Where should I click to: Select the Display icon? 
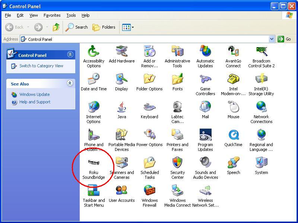coord(122,79)
